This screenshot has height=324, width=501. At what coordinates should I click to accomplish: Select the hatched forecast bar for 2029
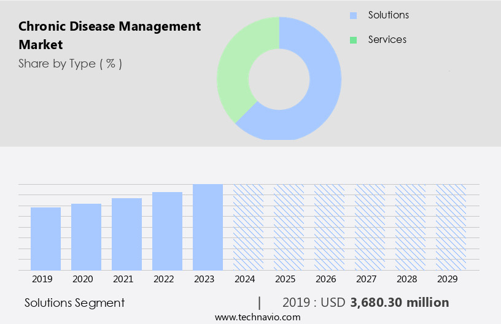point(451,227)
